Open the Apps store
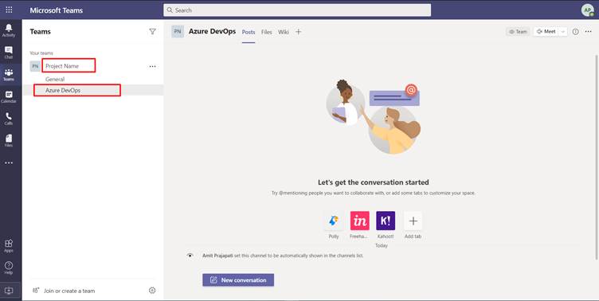 click(x=9, y=245)
